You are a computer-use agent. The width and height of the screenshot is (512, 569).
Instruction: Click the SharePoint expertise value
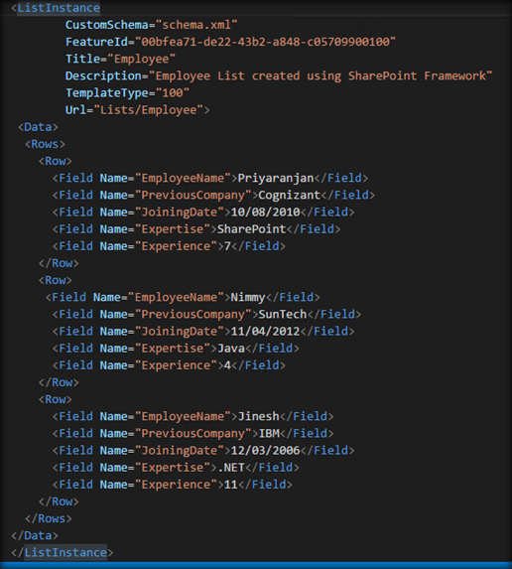click(x=252, y=229)
